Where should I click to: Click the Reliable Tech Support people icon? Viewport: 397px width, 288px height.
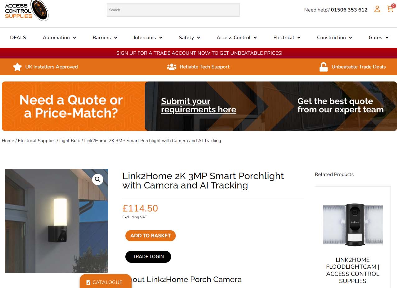172,67
